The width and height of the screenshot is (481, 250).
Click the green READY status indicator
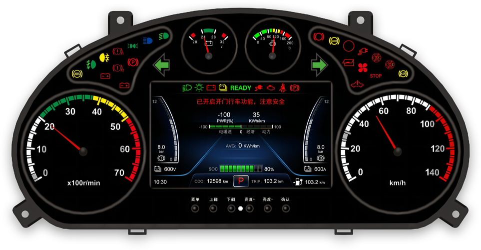(241, 88)
